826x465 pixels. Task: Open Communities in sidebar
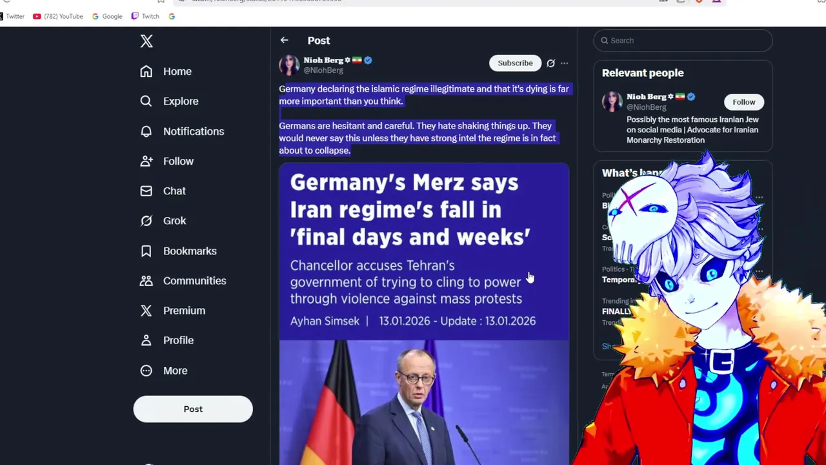pos(183,280)
